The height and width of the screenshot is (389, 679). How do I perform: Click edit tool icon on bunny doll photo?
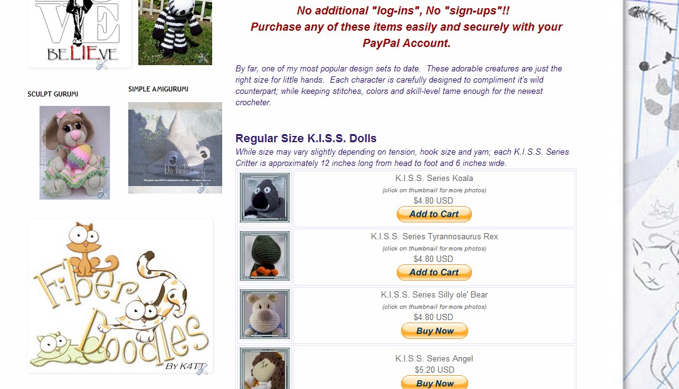point(103,192)
